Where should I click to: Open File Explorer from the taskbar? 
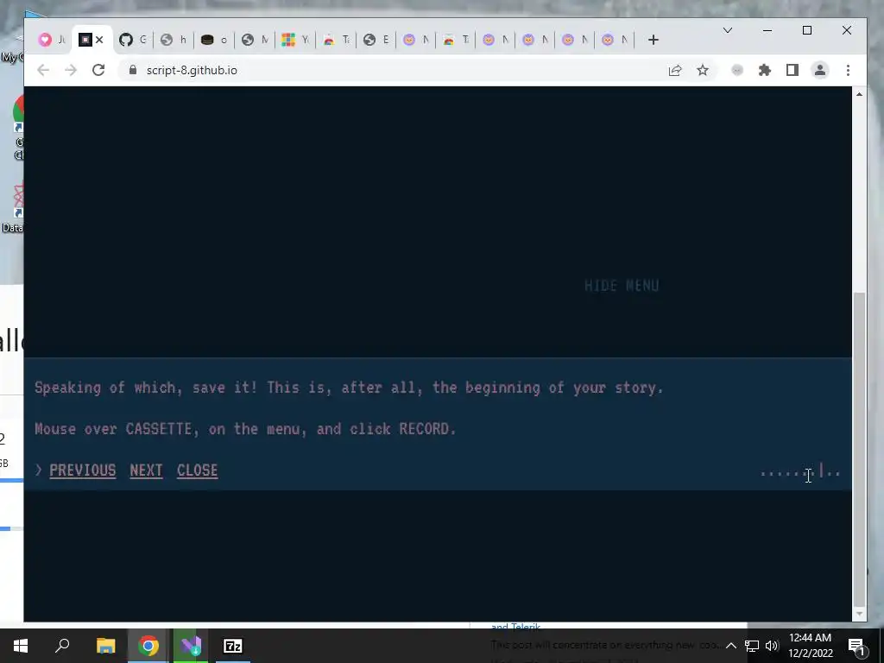click(x=105, y=646)
